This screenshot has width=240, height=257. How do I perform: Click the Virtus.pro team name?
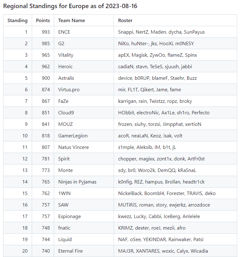pos(69,90)
